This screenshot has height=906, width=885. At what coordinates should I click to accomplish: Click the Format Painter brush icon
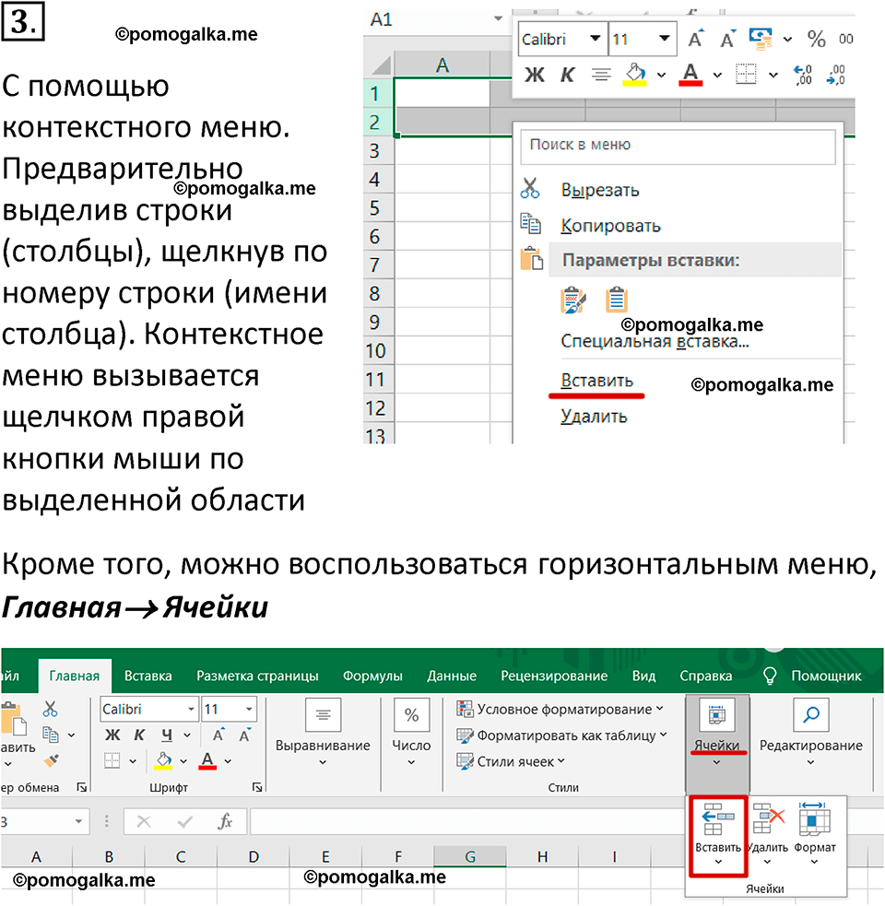point(51,760)
